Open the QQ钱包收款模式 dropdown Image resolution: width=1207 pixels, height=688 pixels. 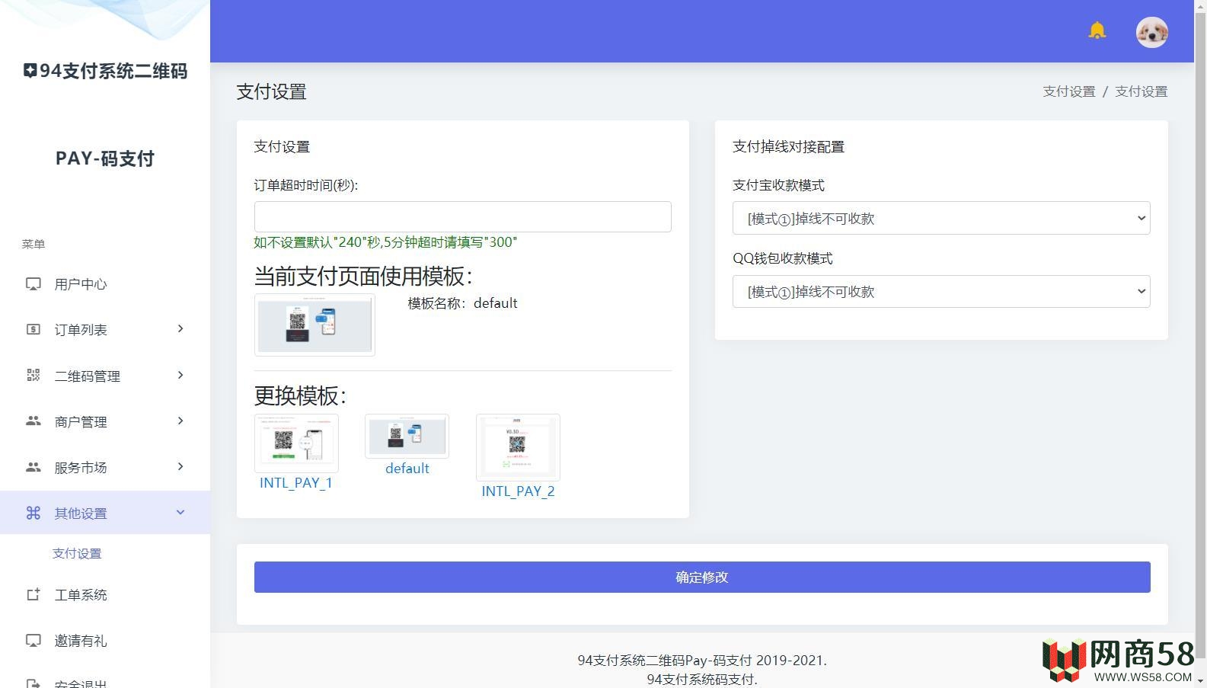point(941,291)
